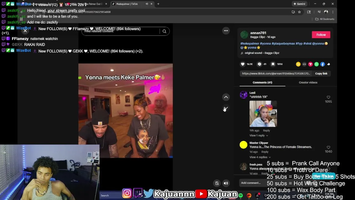Open Lexii's profile avatar

pyautogui.click(x=244, y=95)
